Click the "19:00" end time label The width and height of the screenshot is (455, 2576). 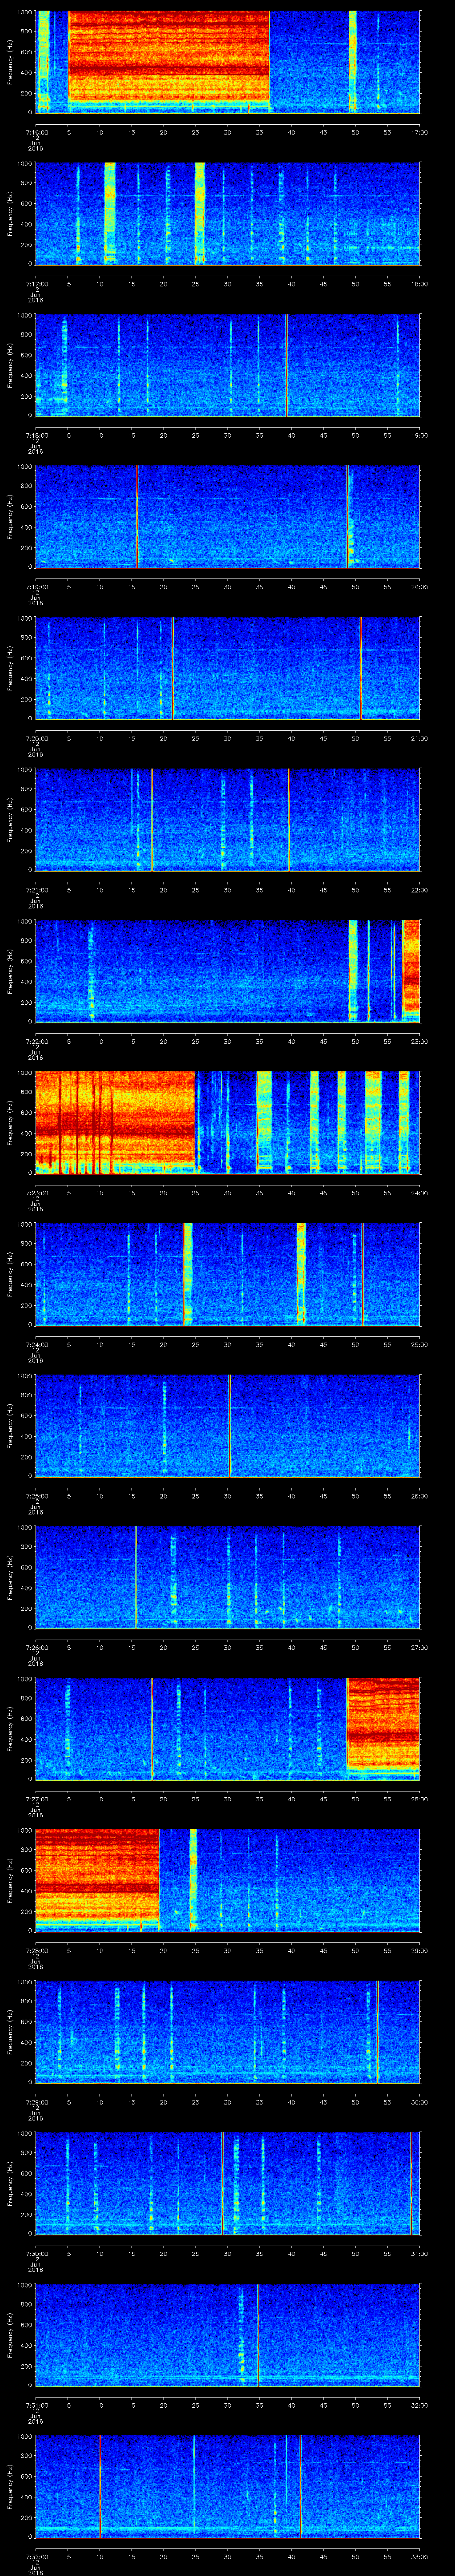pyautogui.click(x=419, y=436)
